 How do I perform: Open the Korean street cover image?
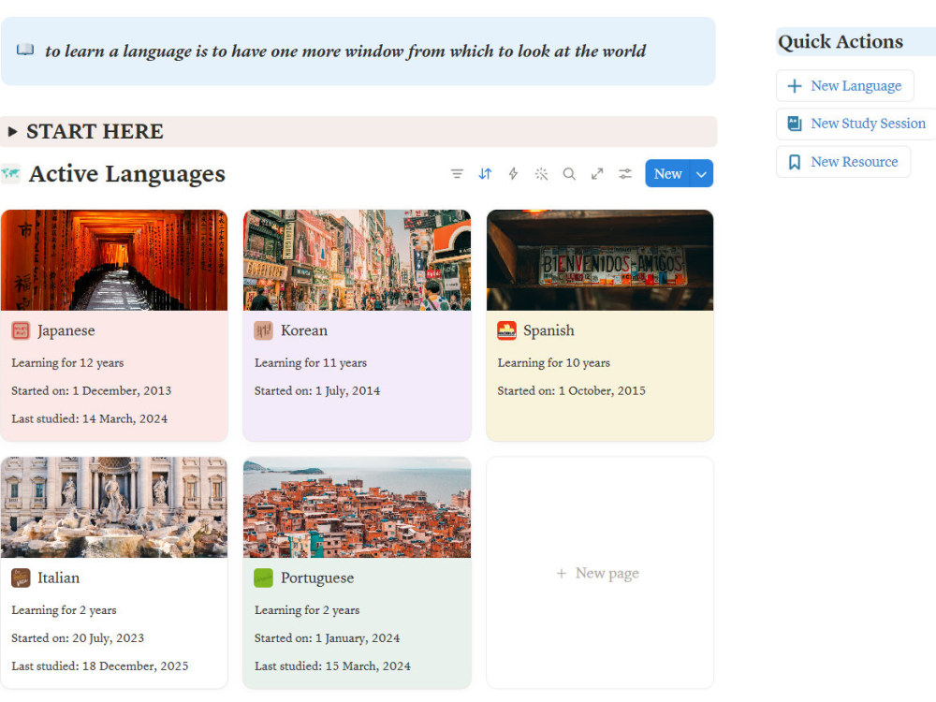pos(357,259)
